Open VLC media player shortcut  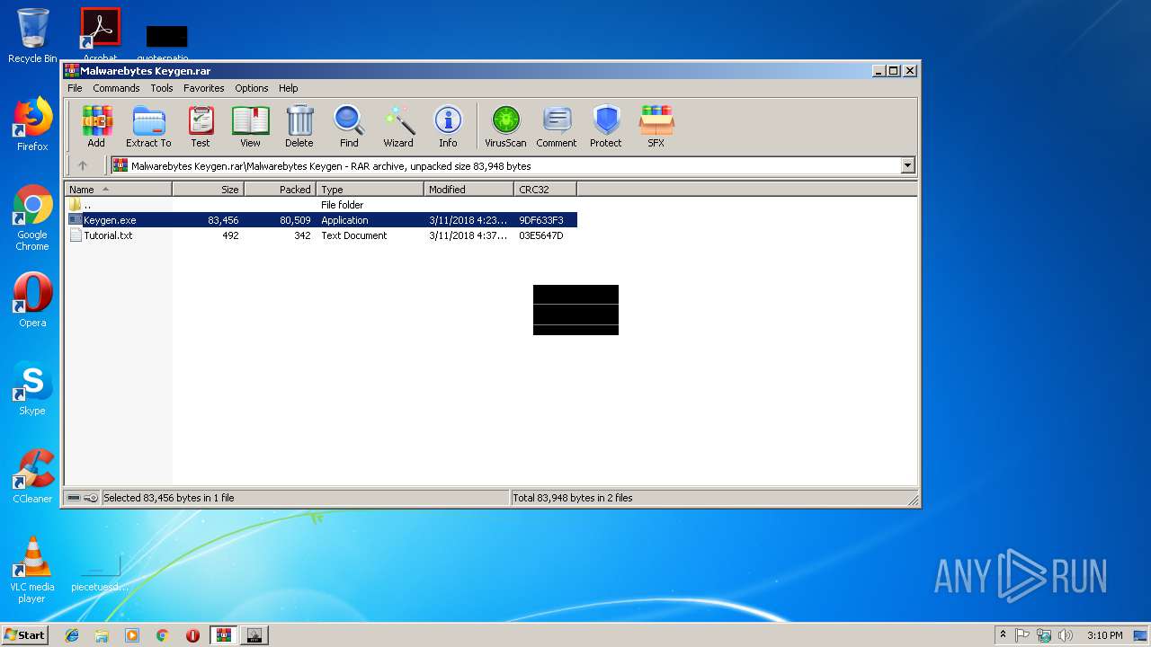[x=32, y=570]
